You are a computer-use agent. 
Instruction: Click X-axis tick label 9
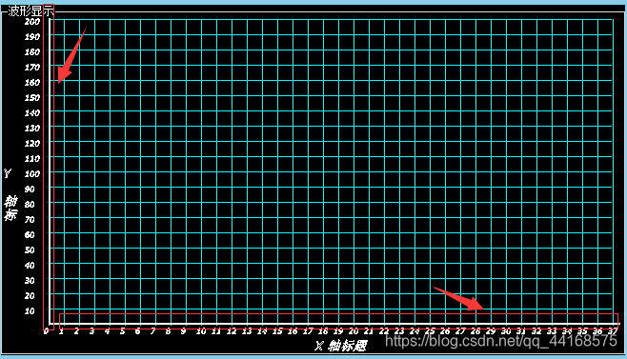coord(184,331)
